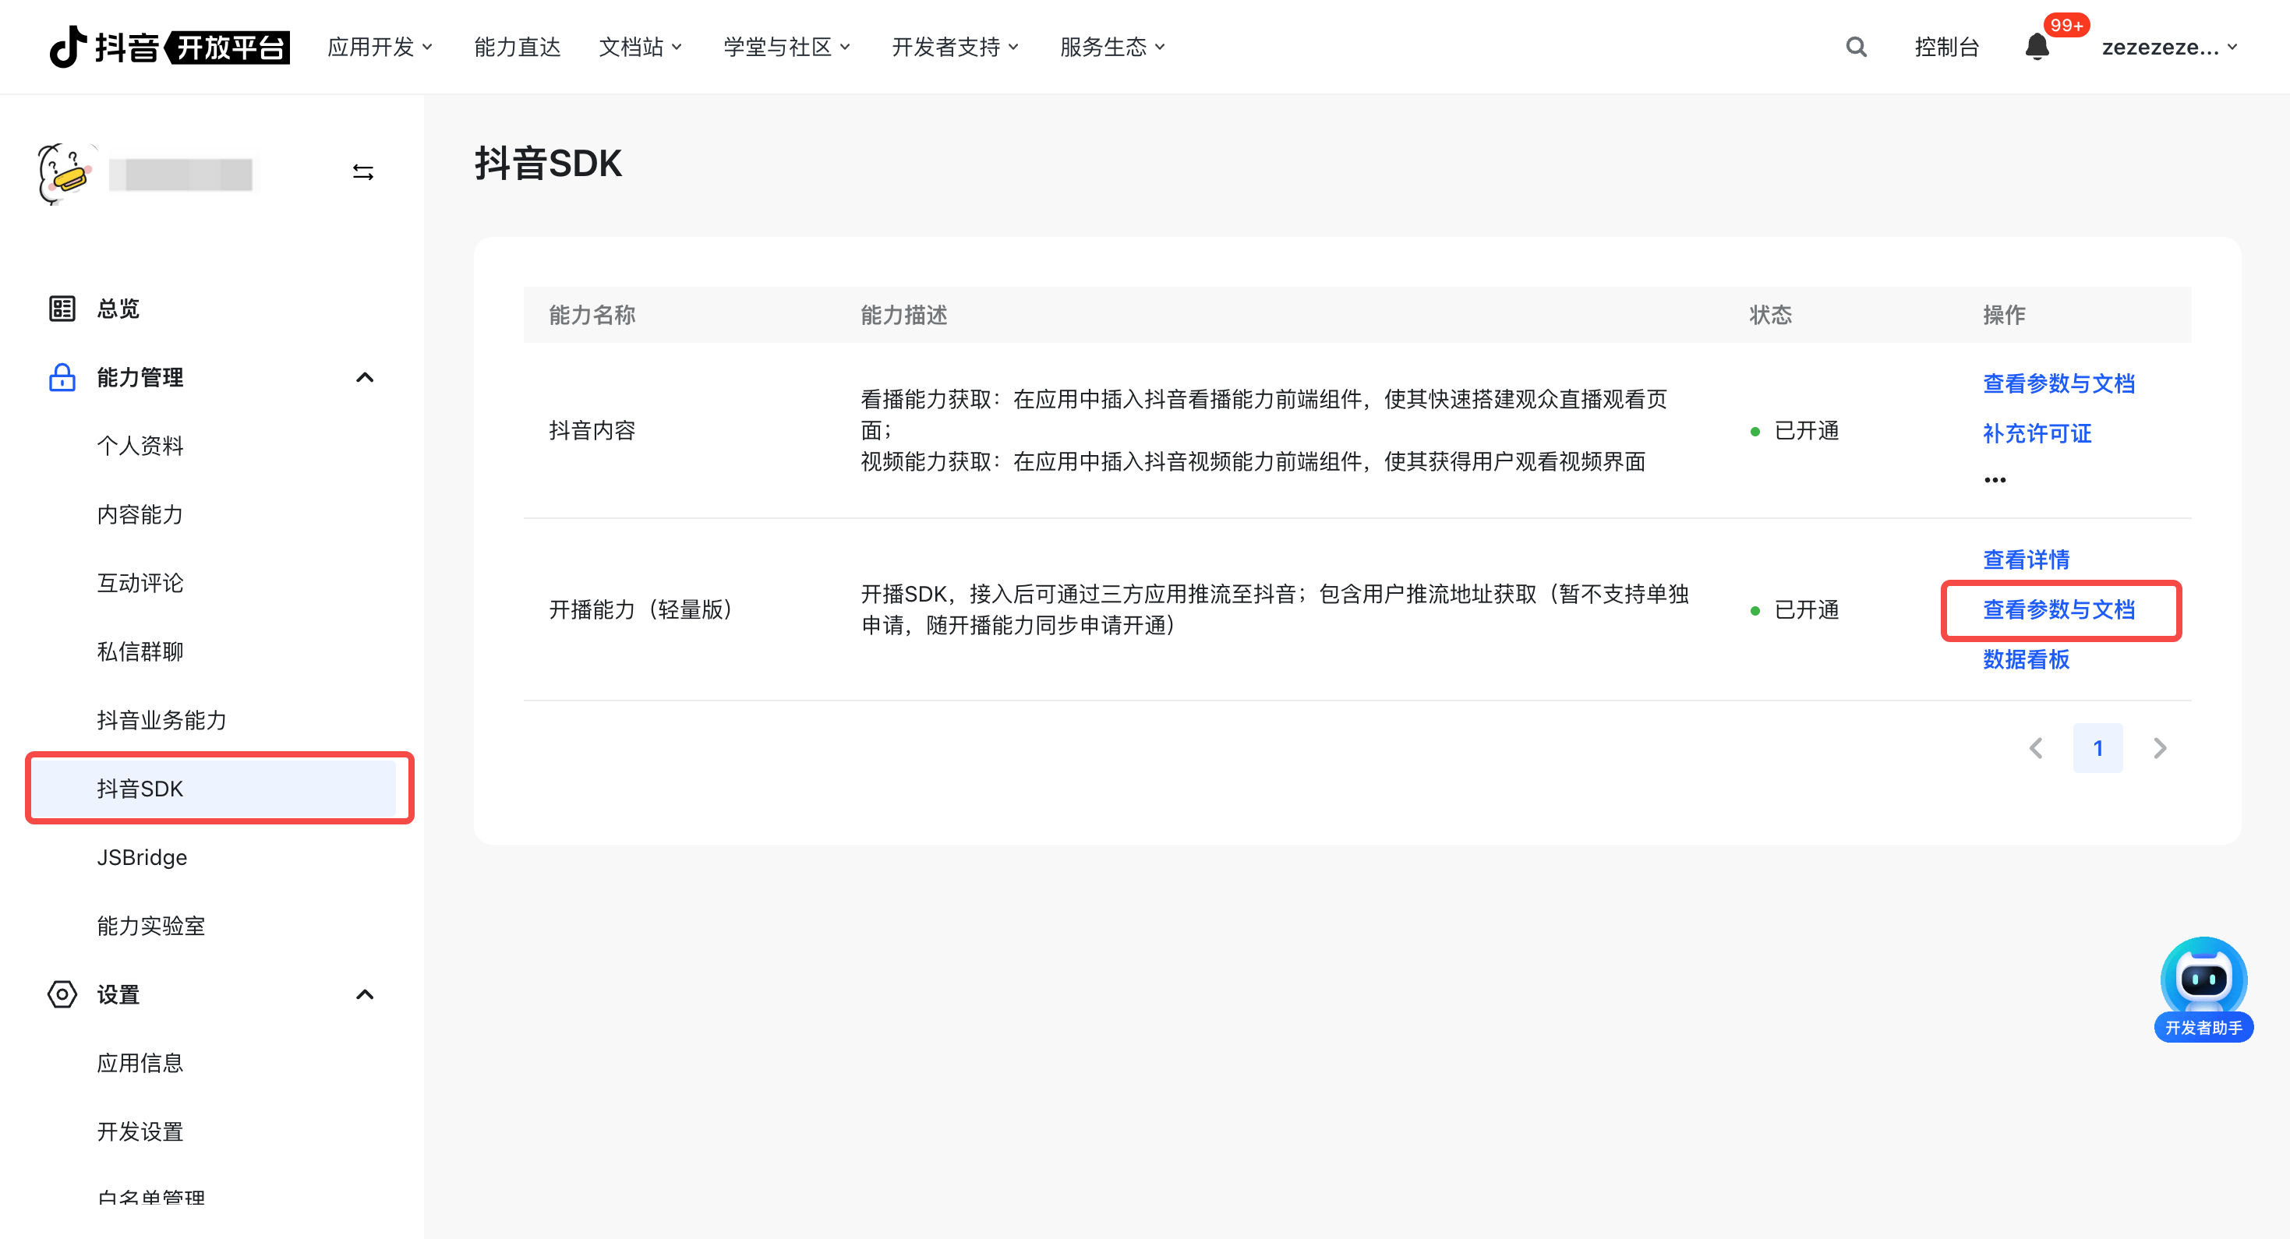Viewport: 2290px width, 1239px height.
Task: Open the more options ellipsis for 抖音内容
Action: (1994, 480)
